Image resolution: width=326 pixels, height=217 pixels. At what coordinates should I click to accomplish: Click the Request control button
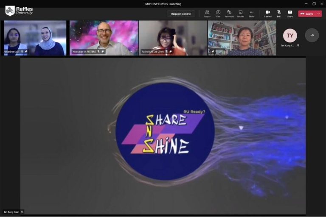click(x=181, y=14)
